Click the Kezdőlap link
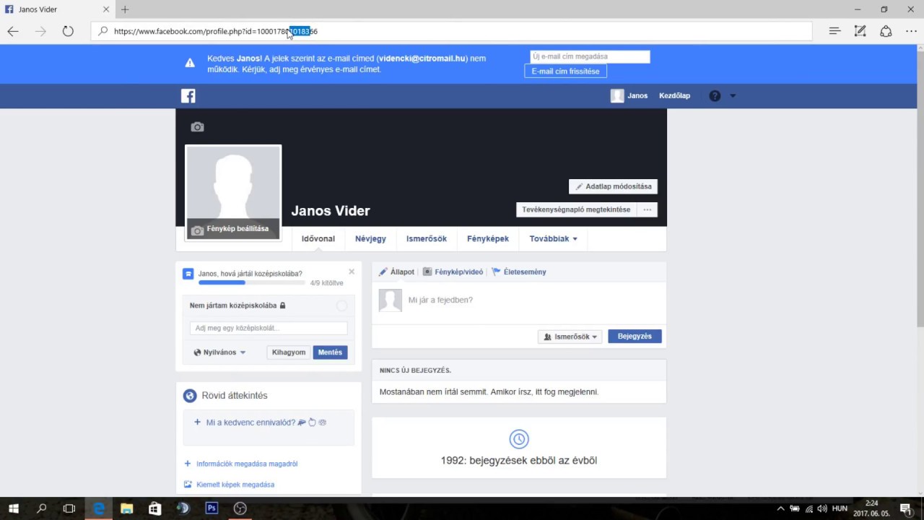The width and height of the screenshot is (924, 520). click(674, 95)
